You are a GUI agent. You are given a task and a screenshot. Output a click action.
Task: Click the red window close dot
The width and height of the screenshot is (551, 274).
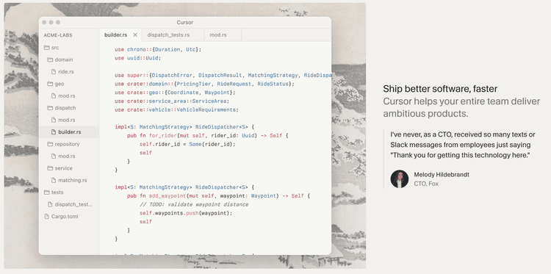44,23
